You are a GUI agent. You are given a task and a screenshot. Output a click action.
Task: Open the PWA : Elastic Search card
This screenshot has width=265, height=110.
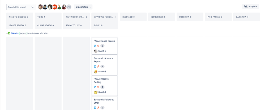click(x=105, y=46)
